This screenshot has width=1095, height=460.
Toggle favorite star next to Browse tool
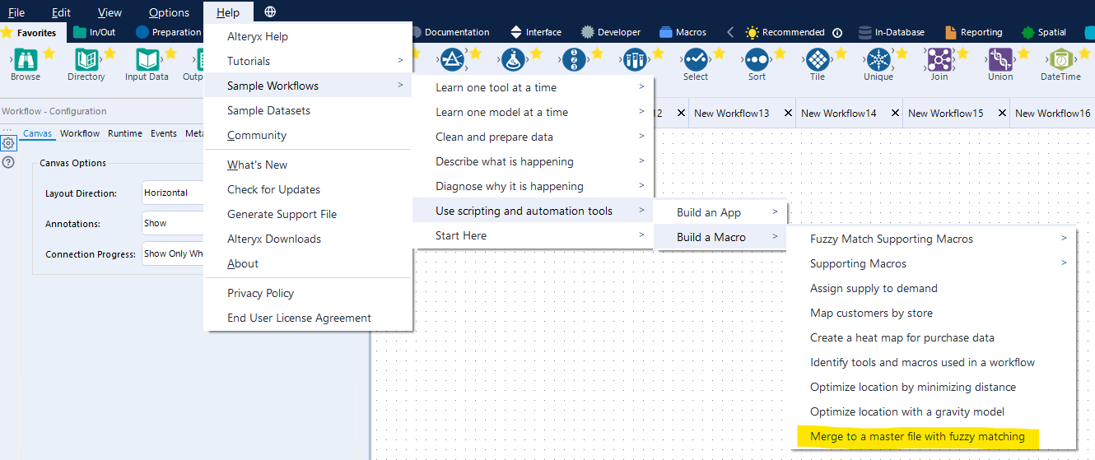coord(49,53)
